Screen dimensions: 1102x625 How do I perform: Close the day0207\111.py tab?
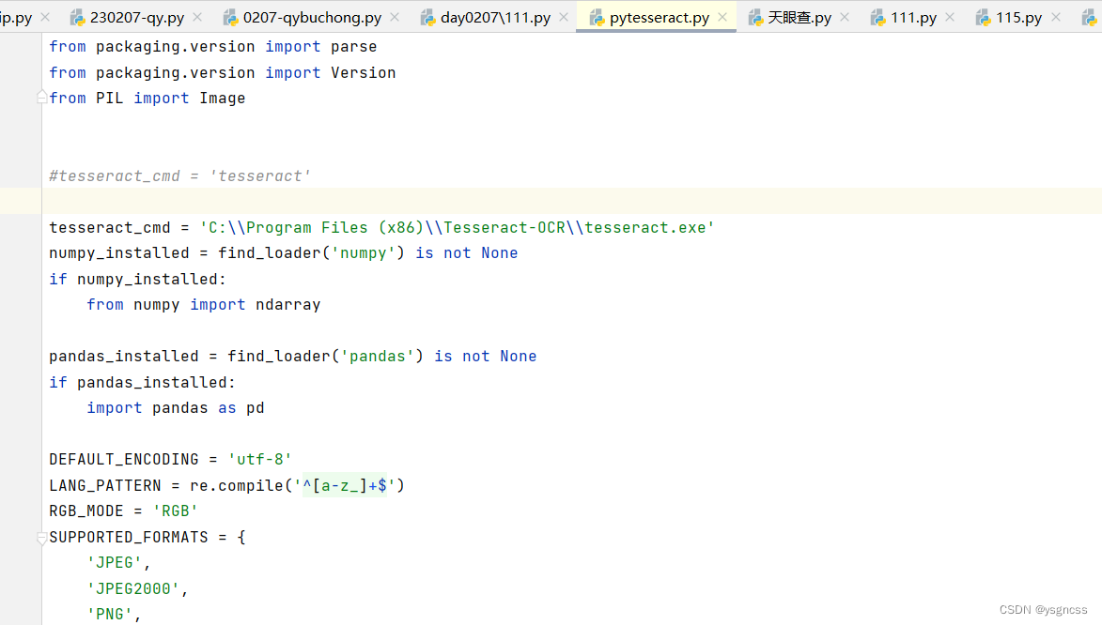[564, 17]
